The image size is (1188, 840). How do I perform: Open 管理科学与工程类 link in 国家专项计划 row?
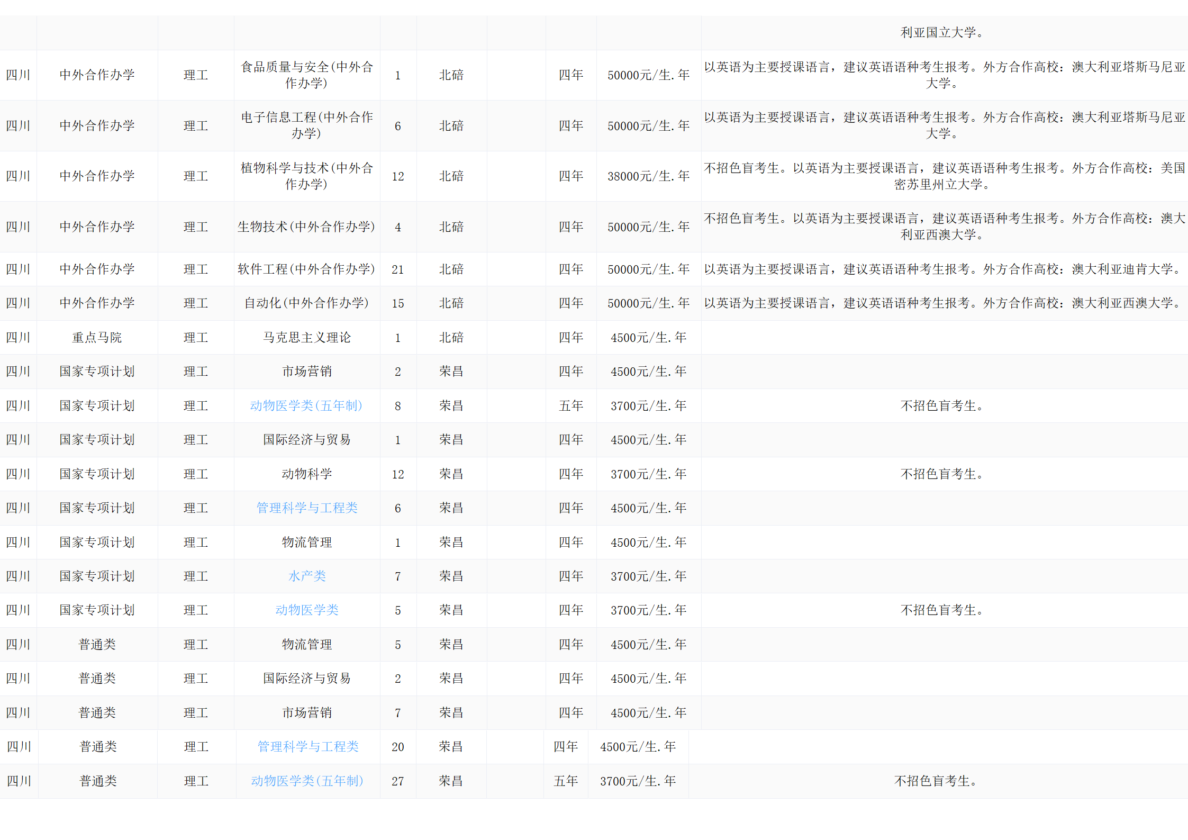pos(307,508)
